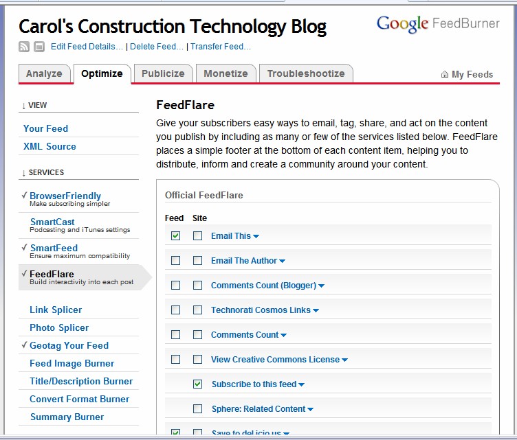Enable Site checkbox for Email The Author

pos(197,260)
